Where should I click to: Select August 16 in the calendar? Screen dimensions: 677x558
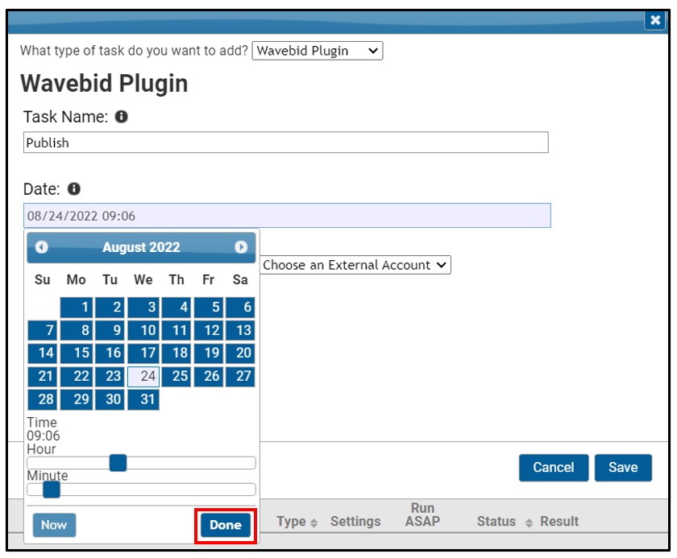coord(110,353)
